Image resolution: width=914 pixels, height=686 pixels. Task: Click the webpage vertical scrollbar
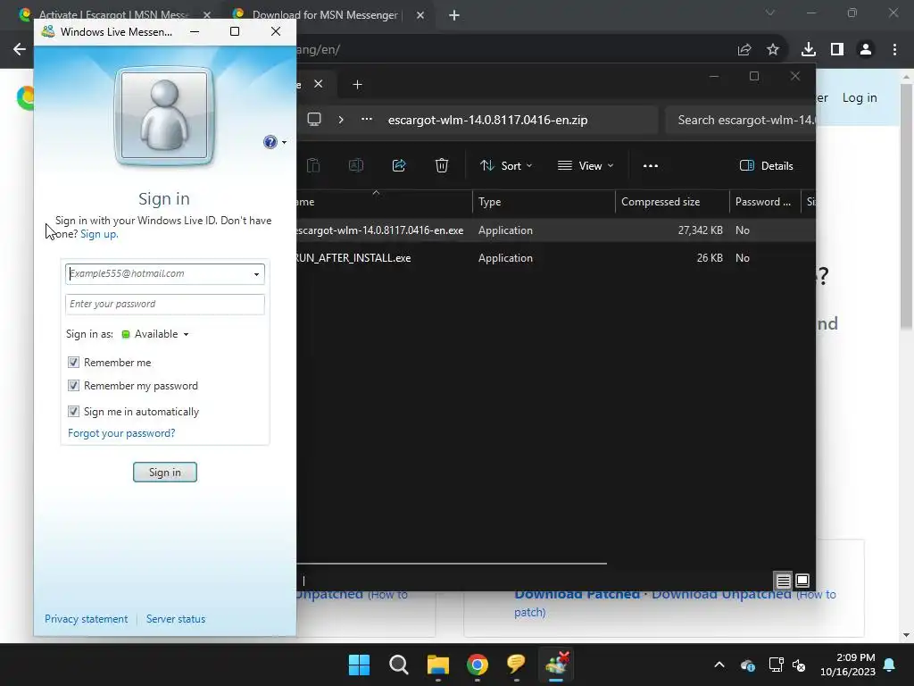coord(906,205)
